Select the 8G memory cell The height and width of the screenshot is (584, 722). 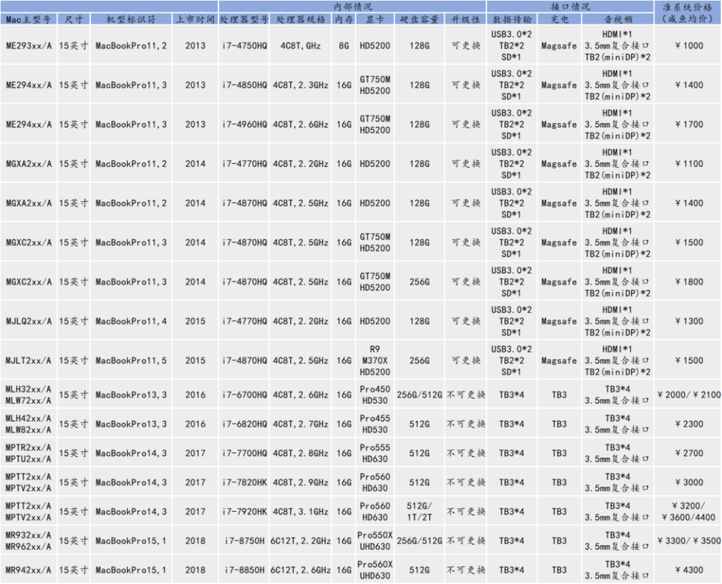pyautogui.click(x=344, y=45)
